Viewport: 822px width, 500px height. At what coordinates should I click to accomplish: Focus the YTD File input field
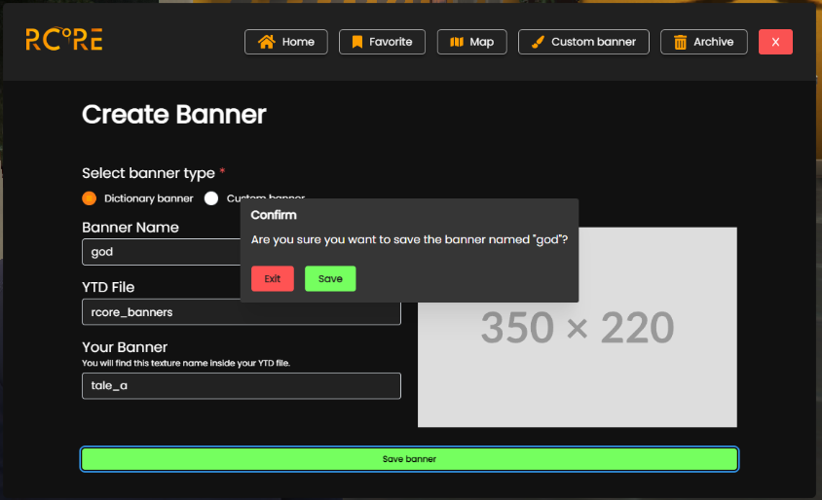click(x=241, y=312)
